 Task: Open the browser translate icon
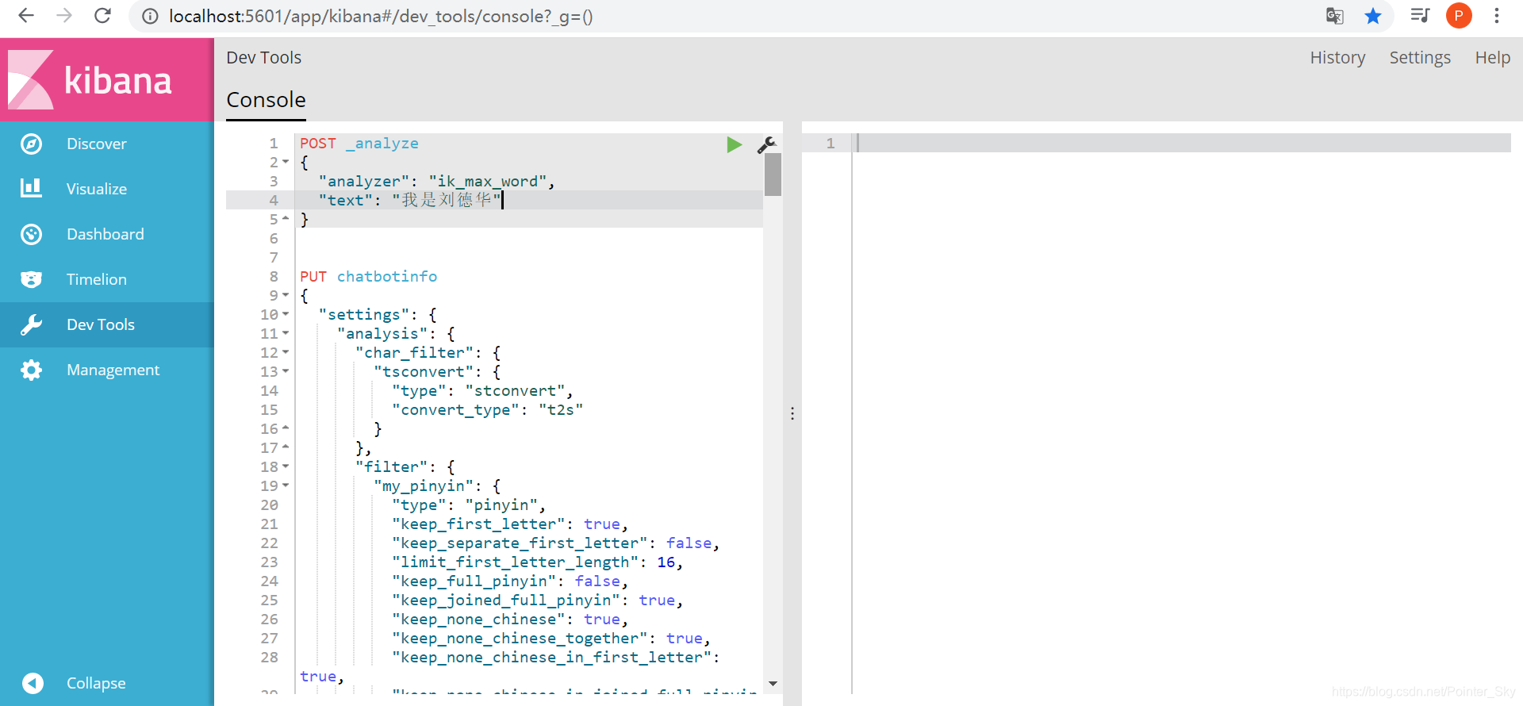point(1335,16)
